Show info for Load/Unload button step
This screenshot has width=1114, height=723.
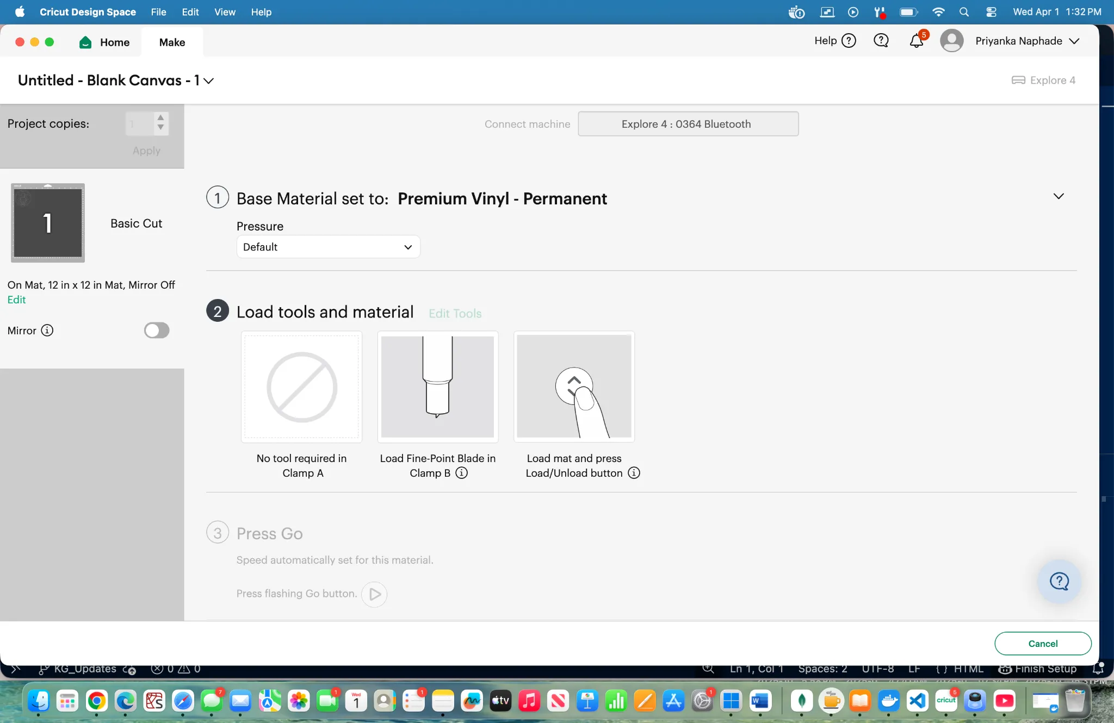pyautogui.click(x=634, y=473)
